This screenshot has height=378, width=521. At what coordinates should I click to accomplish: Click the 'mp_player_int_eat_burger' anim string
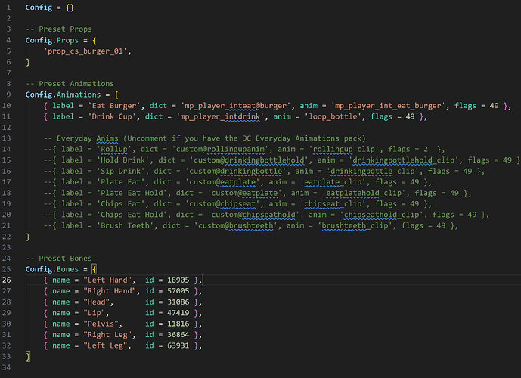[388, 106]
